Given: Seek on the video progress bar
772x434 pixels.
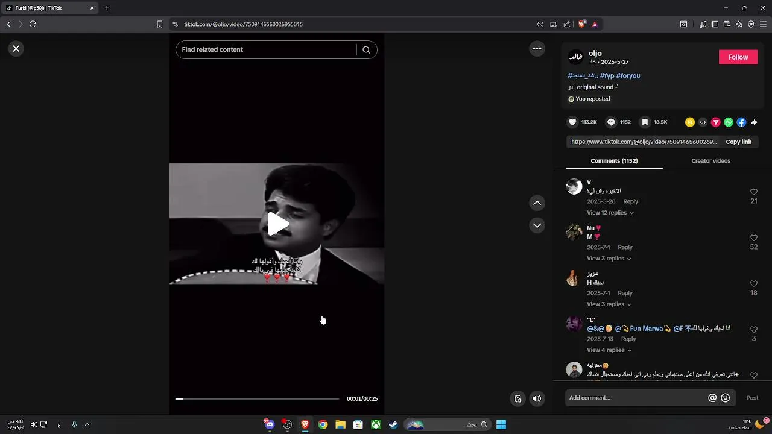Looking at the screenshot, I should tap(257, 398).
